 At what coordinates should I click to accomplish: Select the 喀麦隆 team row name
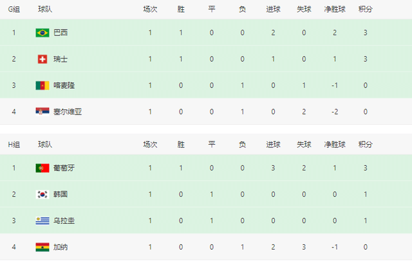click(x=64, y=85)
